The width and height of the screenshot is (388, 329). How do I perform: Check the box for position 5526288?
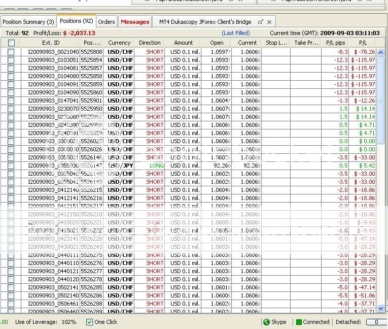tap(11, 304)
